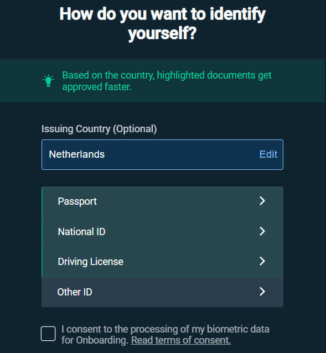Select the Other ID option
The height and width of the screenshot is (353, 326).
coord(162,292)
